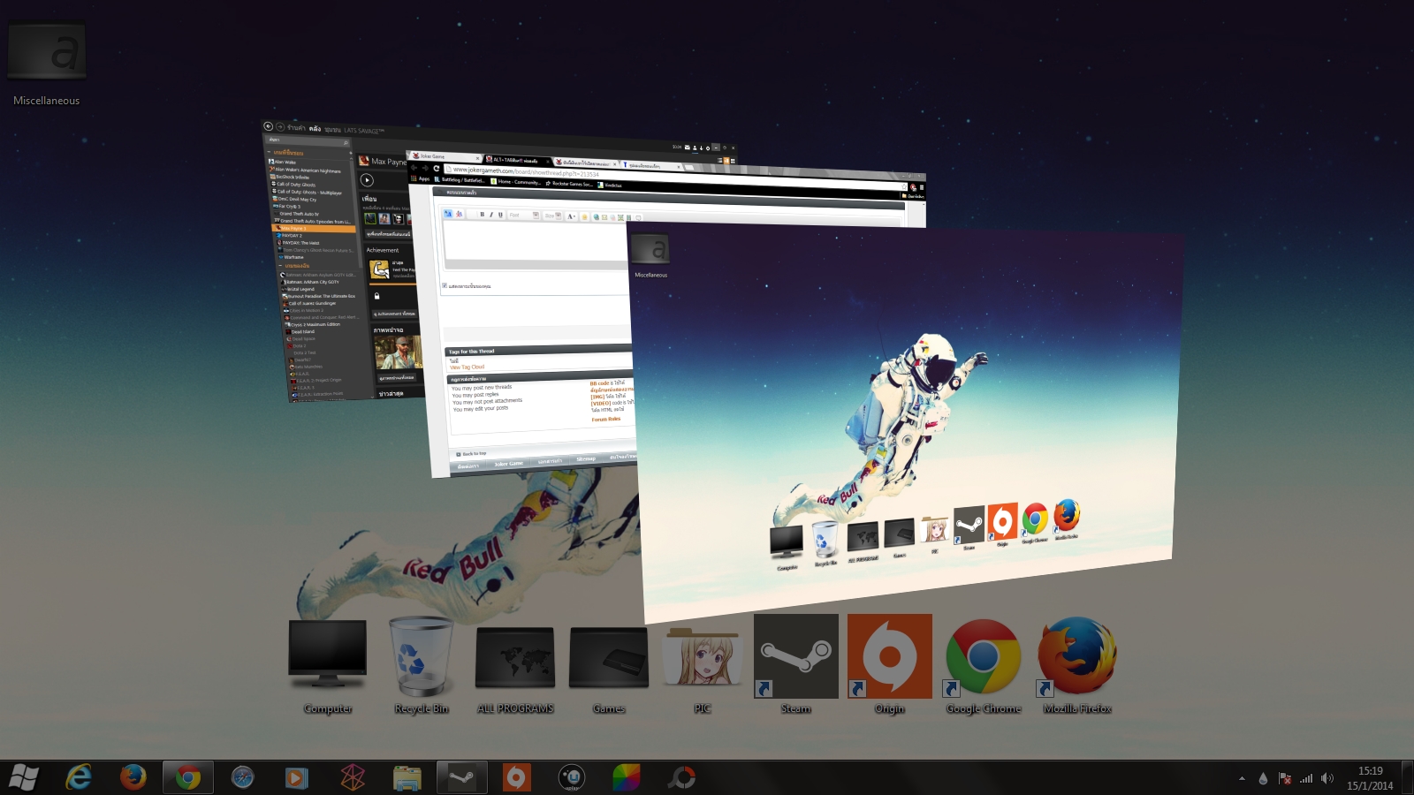Viewport: 1414px width, 795px height.
Task: Click the water drop tray icon
Action: 1263,779
